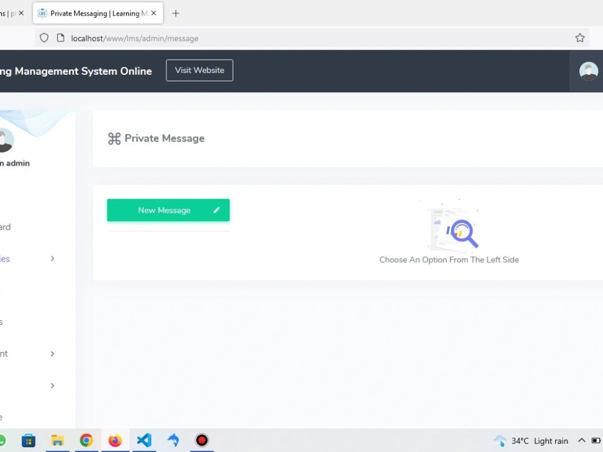
Task: Expand the sidebar item ending in 'nt'
Action: click(x=52, y=354)
